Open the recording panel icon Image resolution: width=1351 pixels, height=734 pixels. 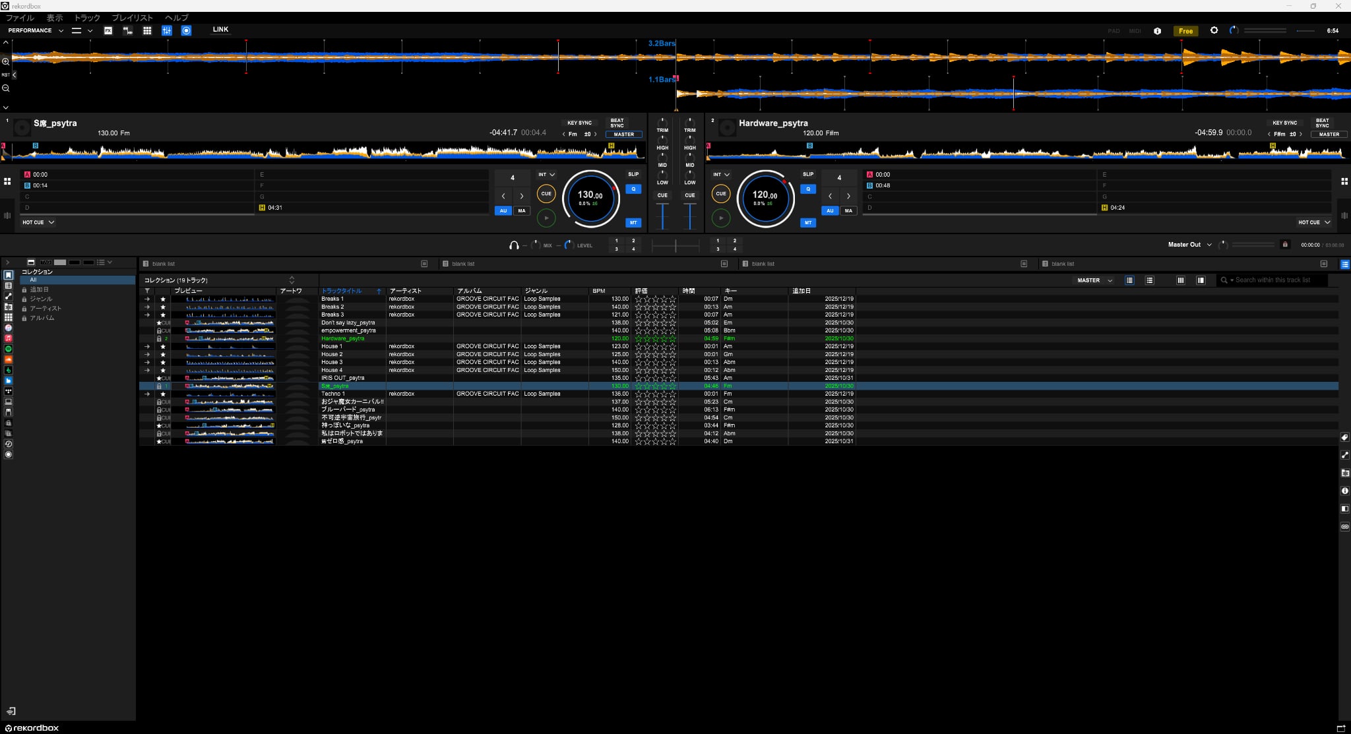[x=187, y=30]
